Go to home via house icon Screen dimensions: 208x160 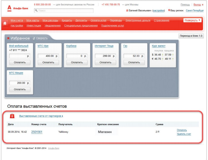click(5, 23)
